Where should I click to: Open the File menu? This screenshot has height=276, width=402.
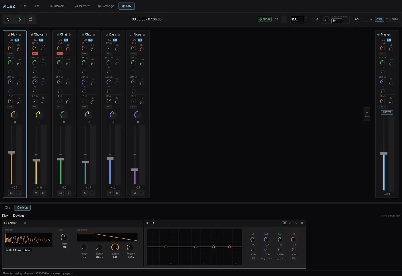pyautogui.click(x=23, y=6)
